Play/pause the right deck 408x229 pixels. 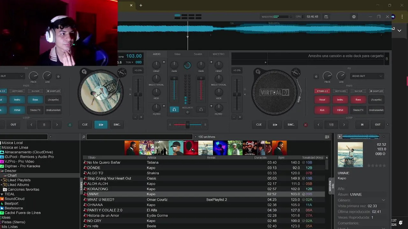click(x=275, y=125)
